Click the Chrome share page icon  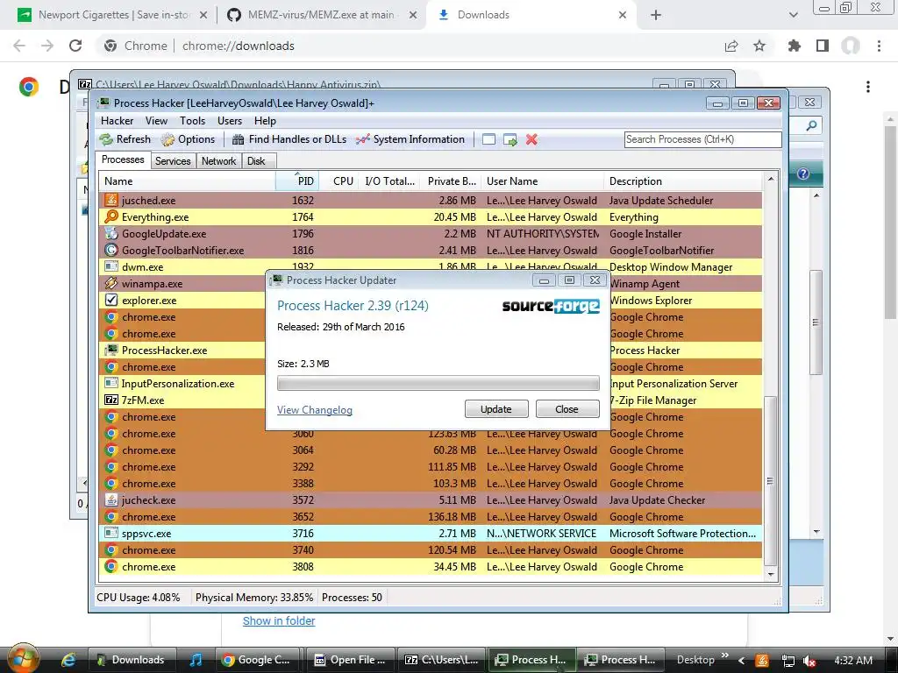tap(731, 46)
